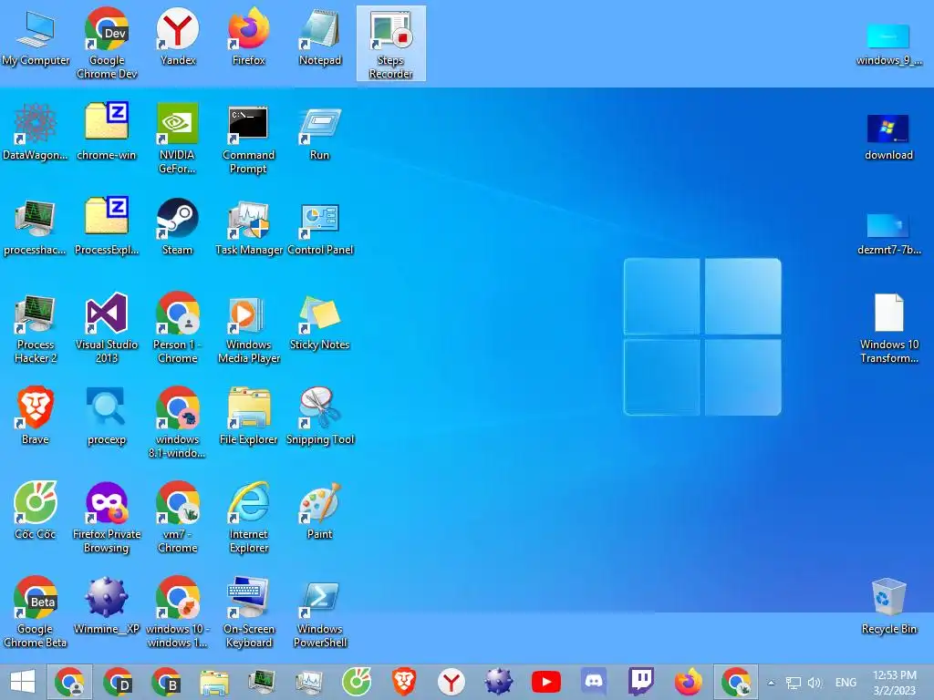Select processhacker desktop shortcut

click(x=36, y=227)
